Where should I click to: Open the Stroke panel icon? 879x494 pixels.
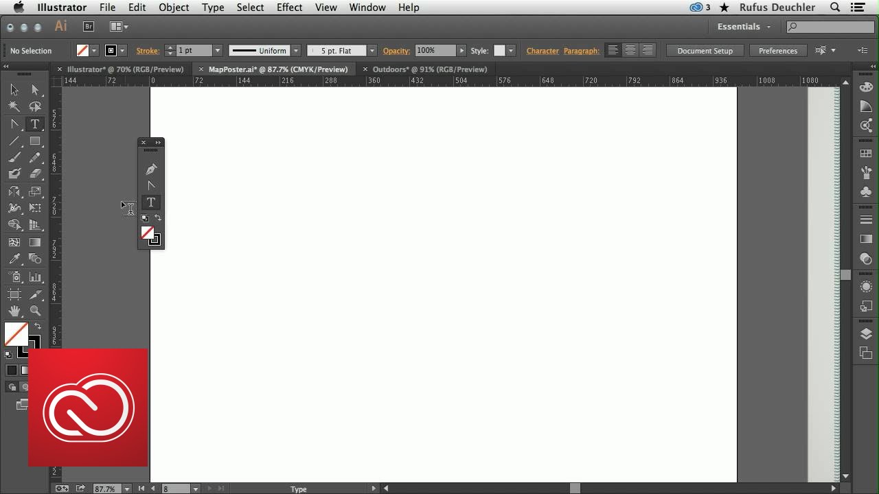[x=866, y=220]
